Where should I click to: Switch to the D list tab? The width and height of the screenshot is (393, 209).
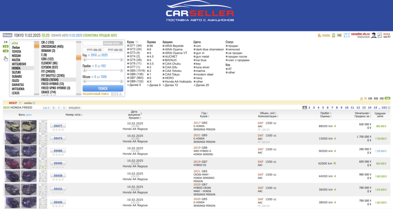tap(64, 108)
